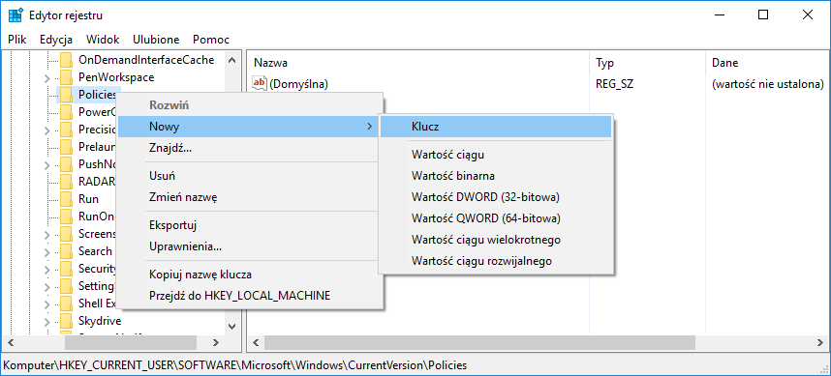The width and height of the screenshot is (831, 376).
Task: Click the tree pane scroll left arrow
Action: click(x=10, y=343)
